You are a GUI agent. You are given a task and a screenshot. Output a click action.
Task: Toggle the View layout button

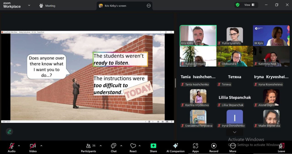click(249, 5)
